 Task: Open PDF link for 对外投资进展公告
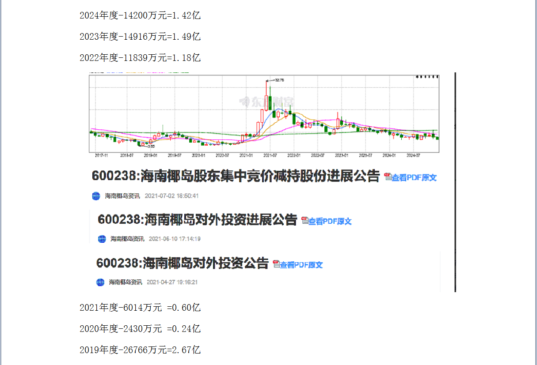pos(330,222)
